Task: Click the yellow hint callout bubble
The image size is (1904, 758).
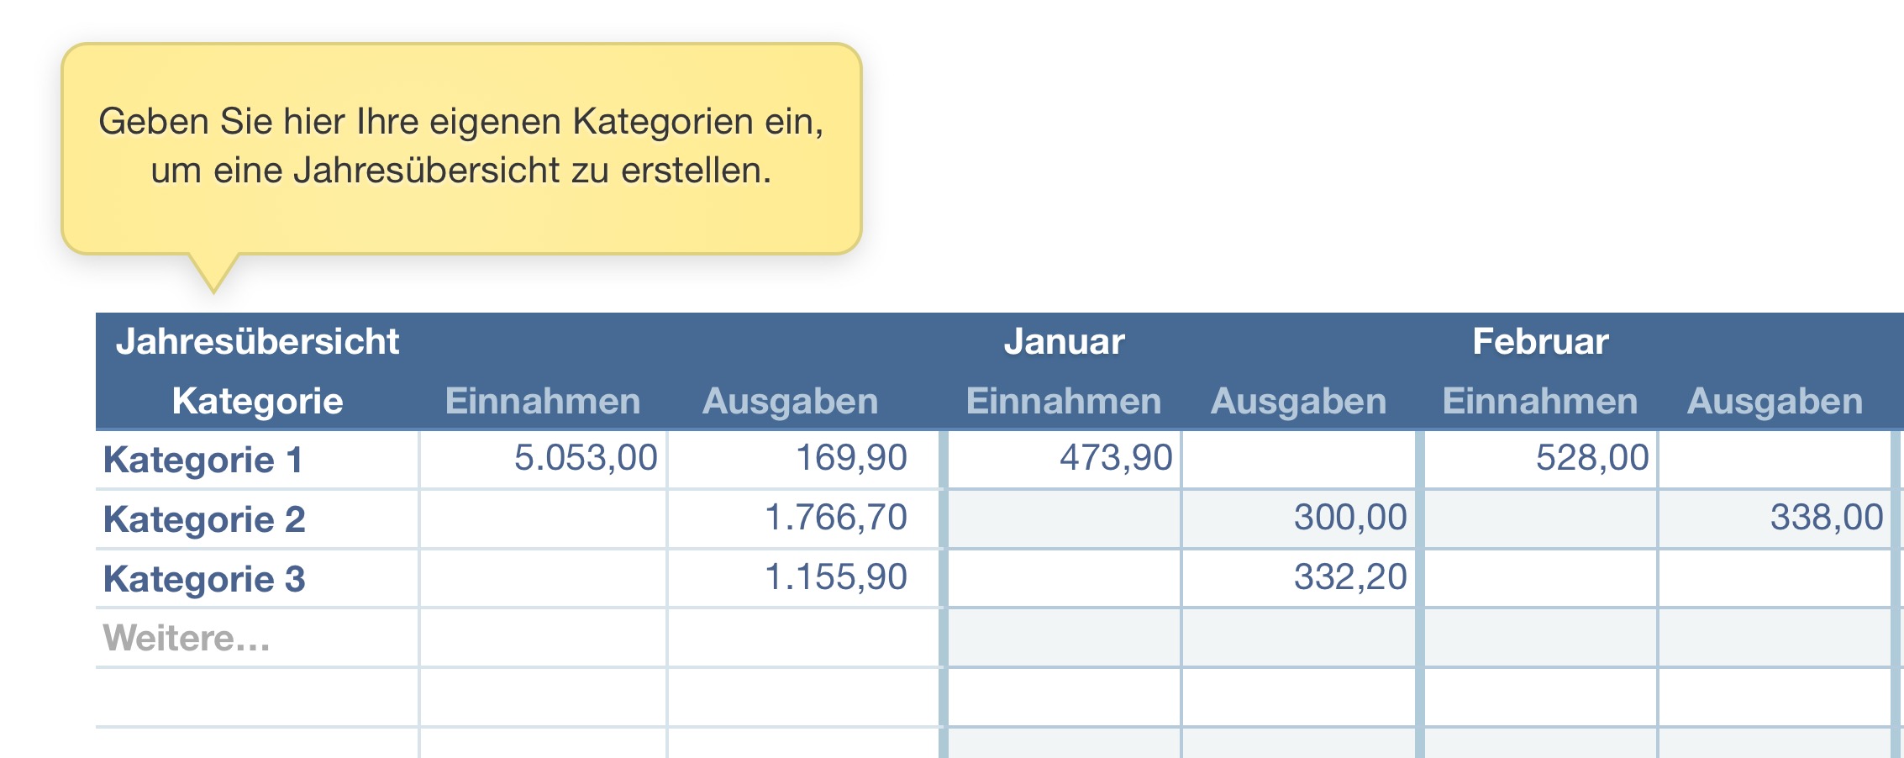Action: [x=461, y=147]
